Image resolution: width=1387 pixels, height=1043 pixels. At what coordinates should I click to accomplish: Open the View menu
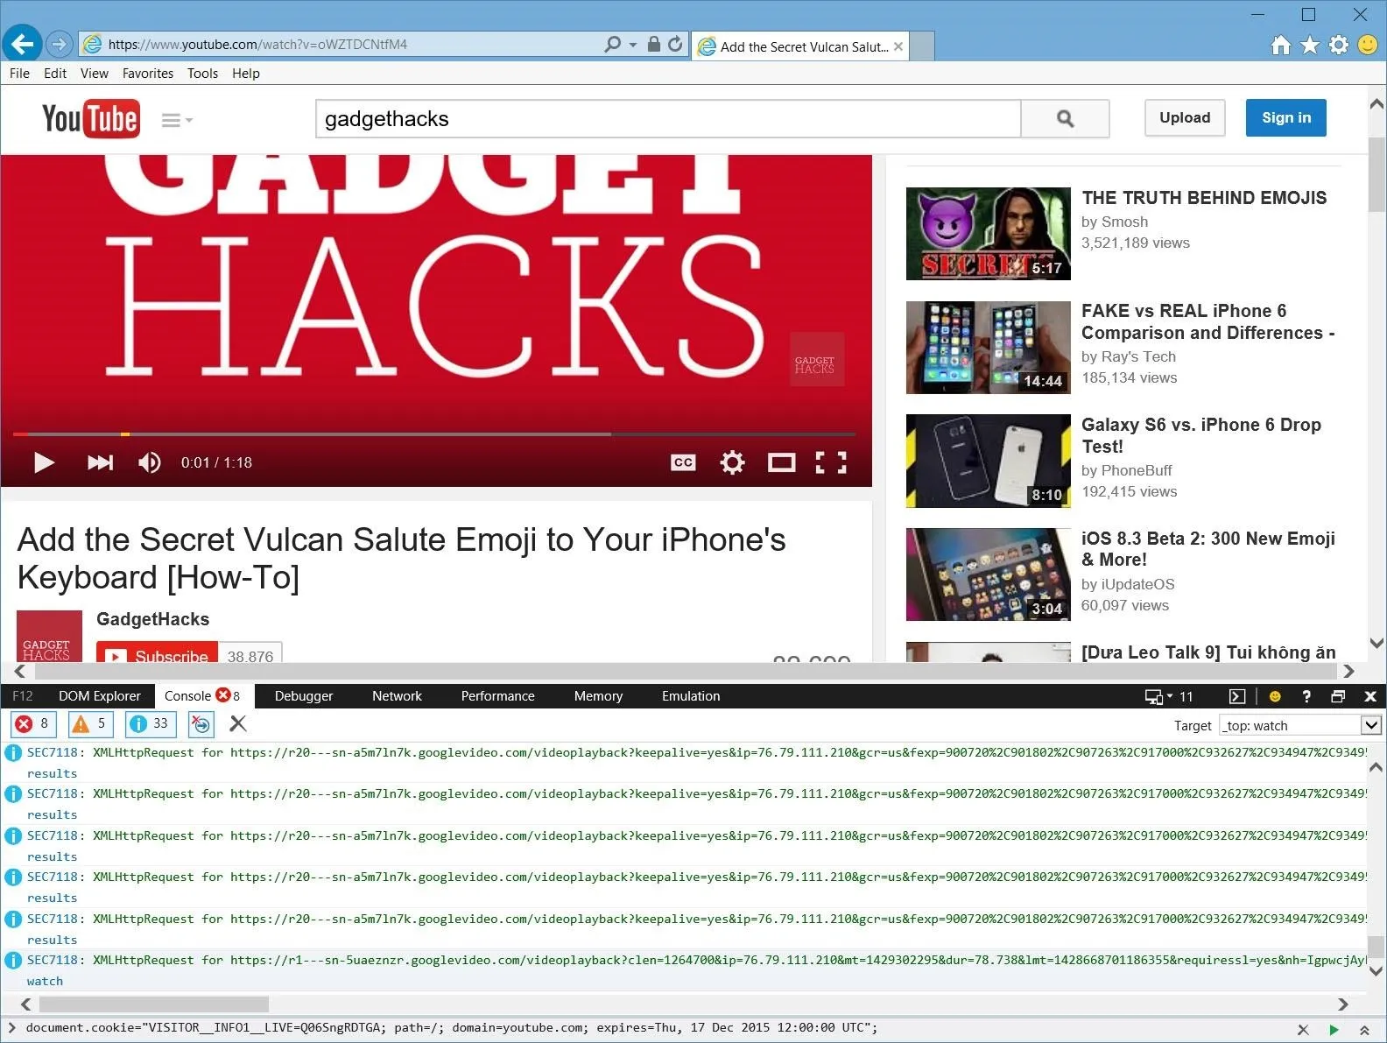tap(94, 74)
